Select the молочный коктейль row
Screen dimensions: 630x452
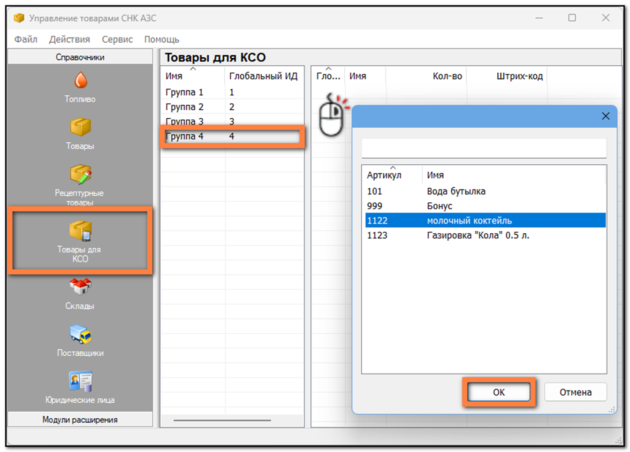click(x=486, y=220)
